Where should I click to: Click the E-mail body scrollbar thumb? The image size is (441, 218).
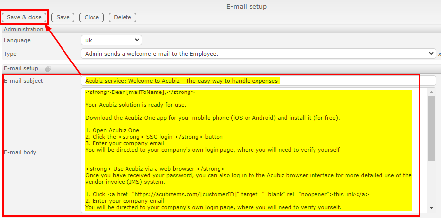click(x=431, y=129)
